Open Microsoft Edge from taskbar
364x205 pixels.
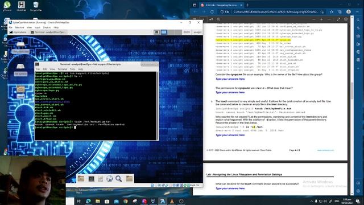coord(88,201)
